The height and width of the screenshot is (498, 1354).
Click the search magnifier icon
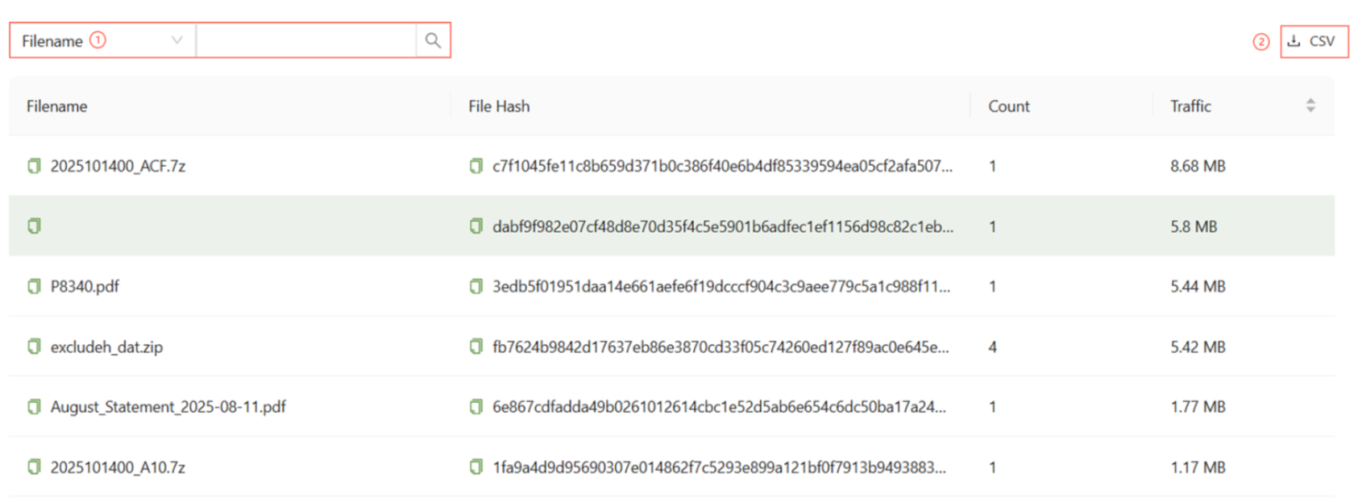pos(433,40)
